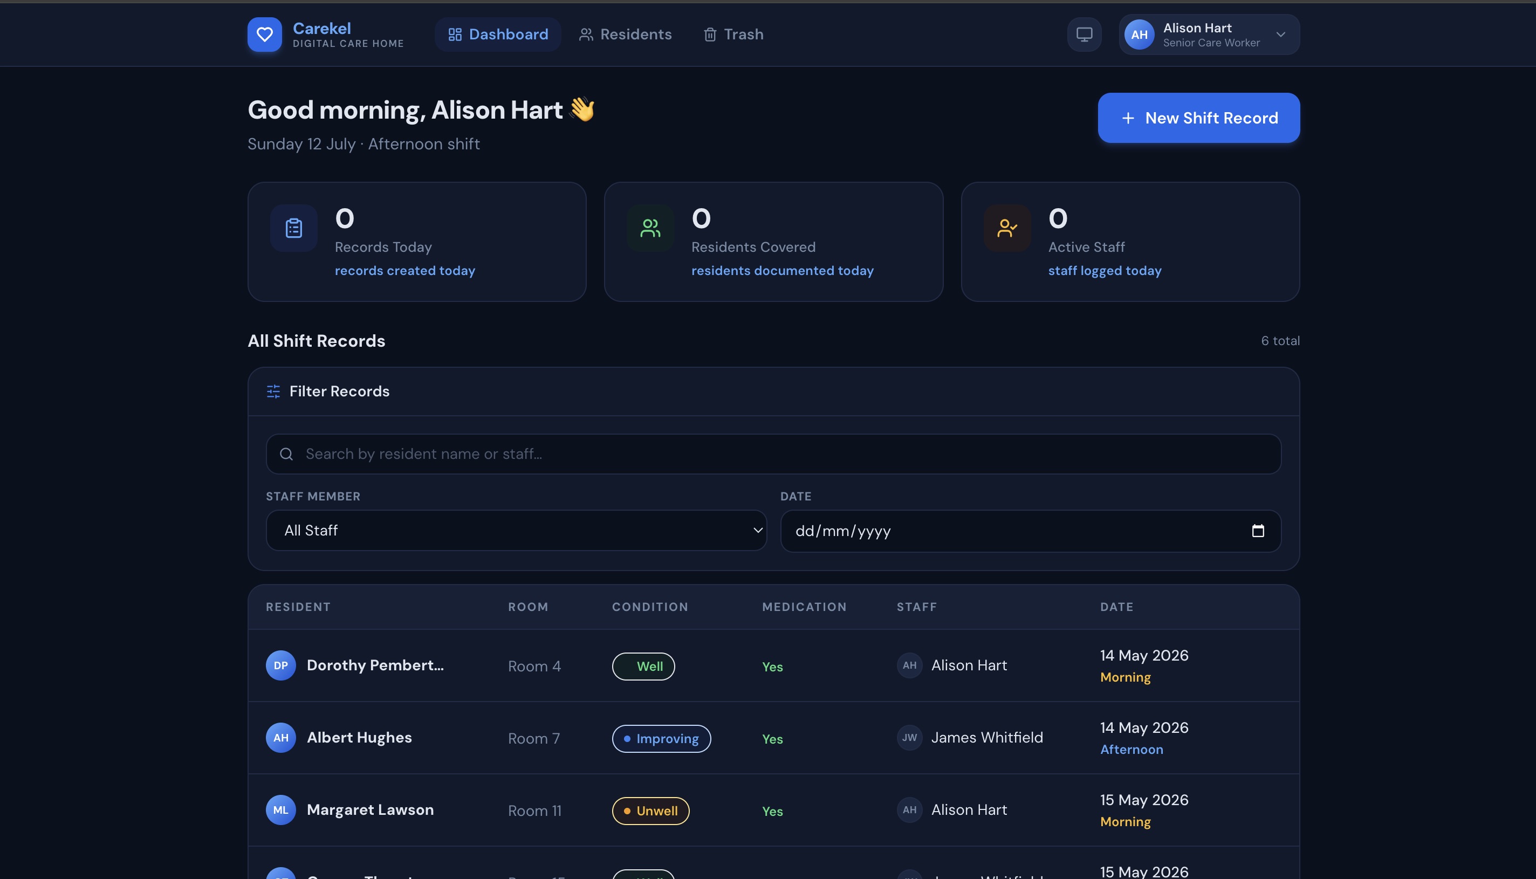Click the Records Today clipboard icon
The width and height of the screenshot is (1536, 879).
pos(294,228)
